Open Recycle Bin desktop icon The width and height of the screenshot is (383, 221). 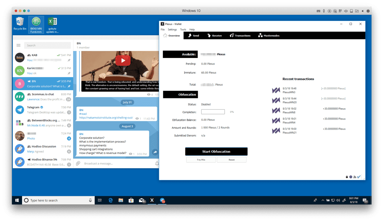(x=20, y=24)
